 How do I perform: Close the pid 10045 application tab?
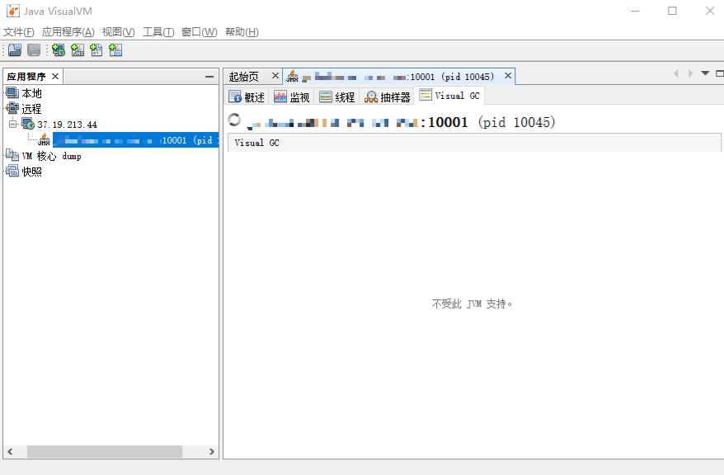click(x=508, y=76)
